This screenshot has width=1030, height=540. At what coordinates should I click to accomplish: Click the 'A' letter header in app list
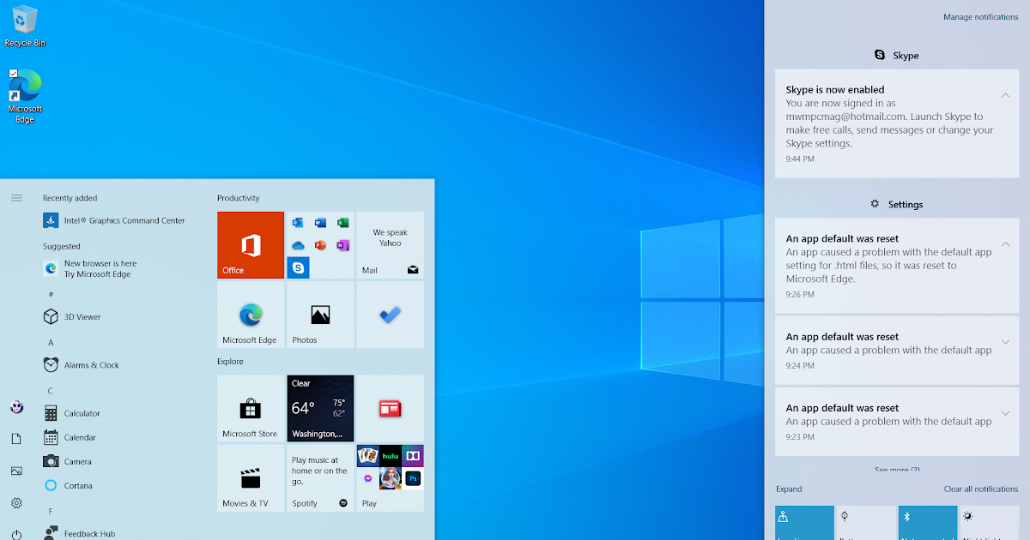pos(51,342)
